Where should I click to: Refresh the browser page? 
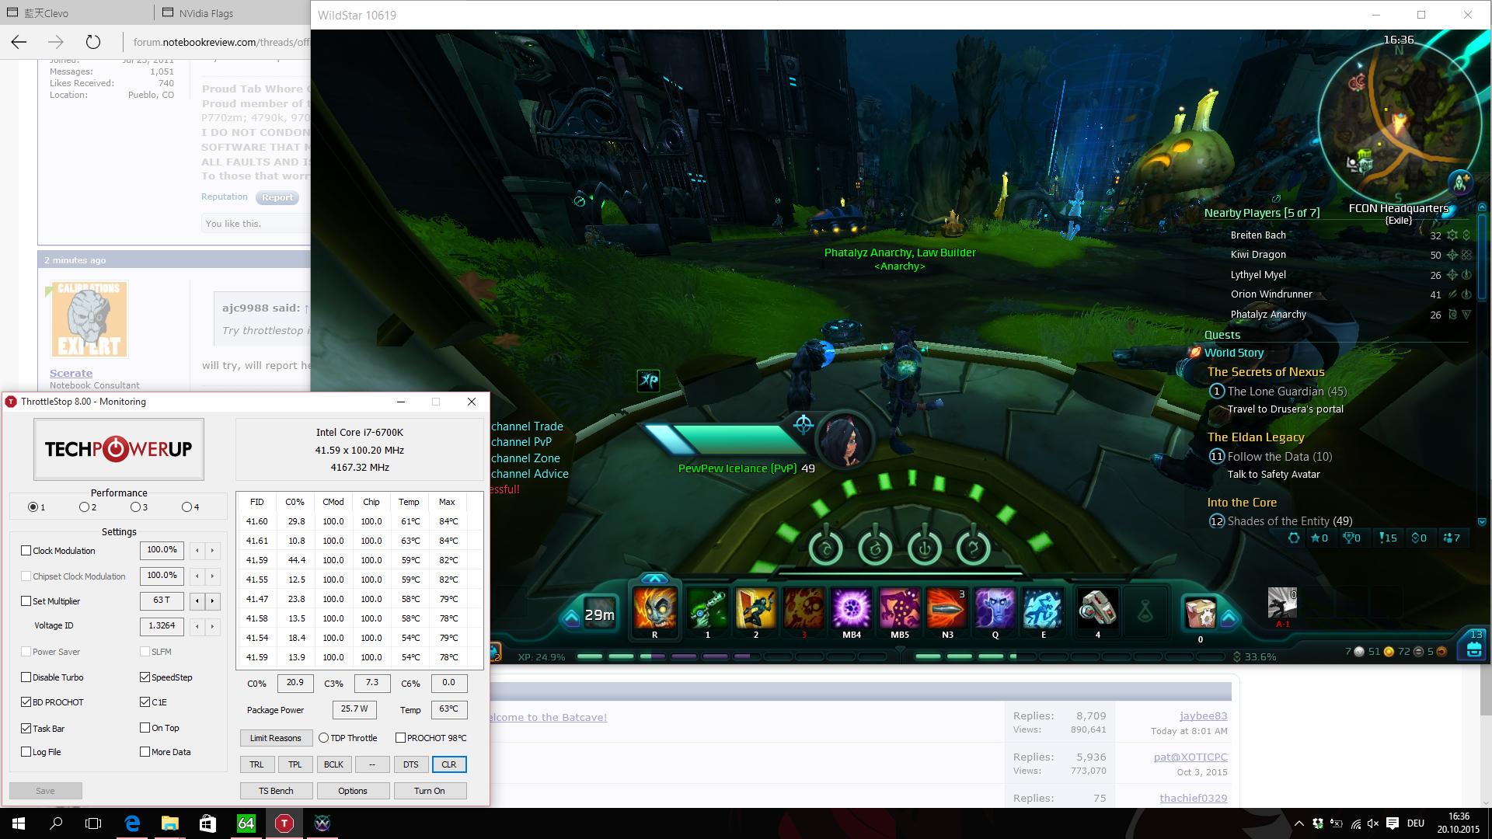pyautogui.click(x=93, y=42)
